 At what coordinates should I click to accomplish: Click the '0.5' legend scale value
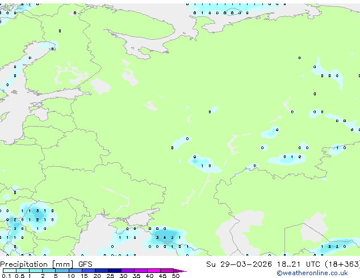point(20,276)
